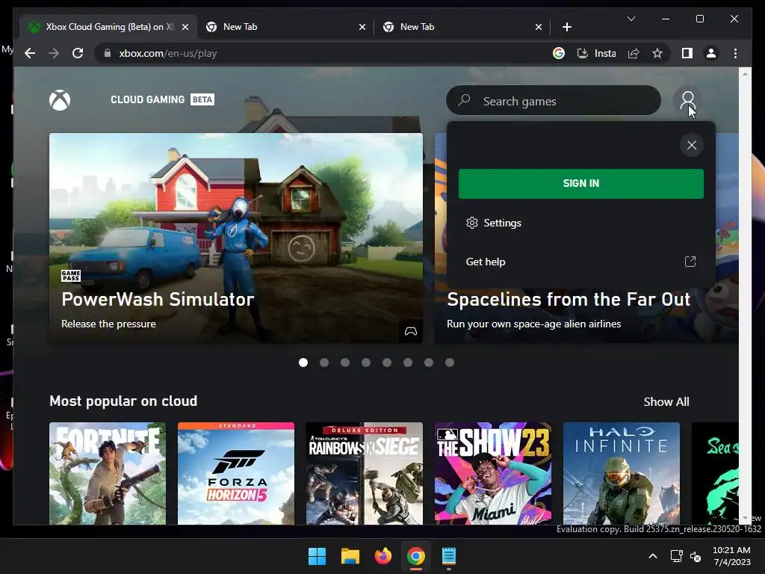Bookmark this page with the star
Screen dimensions: 765x574
[x=657, y=53]
